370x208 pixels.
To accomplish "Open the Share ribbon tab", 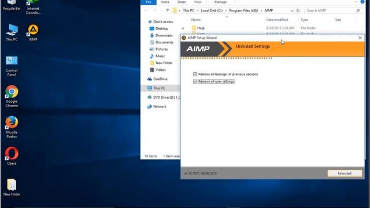I will point(182,2).
